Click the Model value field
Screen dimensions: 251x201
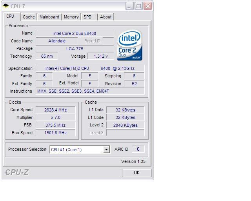click(x=90, y=76)
